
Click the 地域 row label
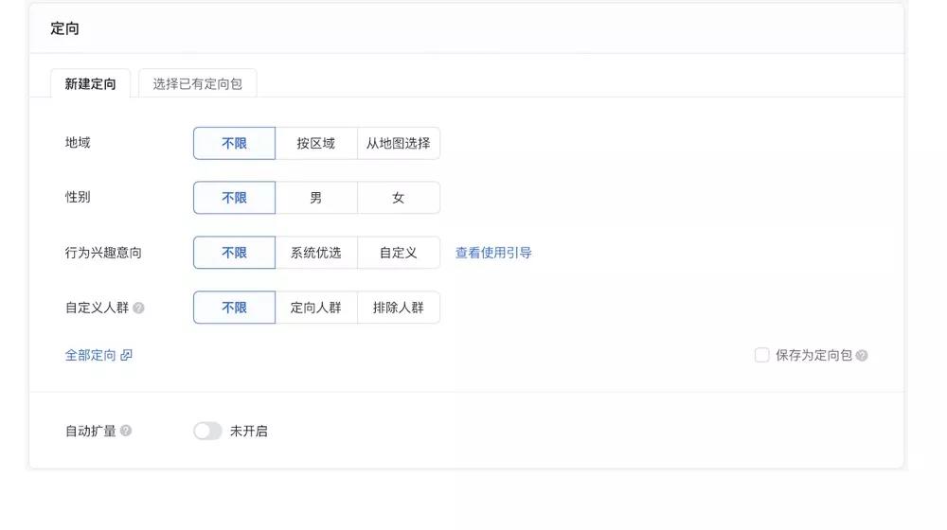click(x=78, y=143)
